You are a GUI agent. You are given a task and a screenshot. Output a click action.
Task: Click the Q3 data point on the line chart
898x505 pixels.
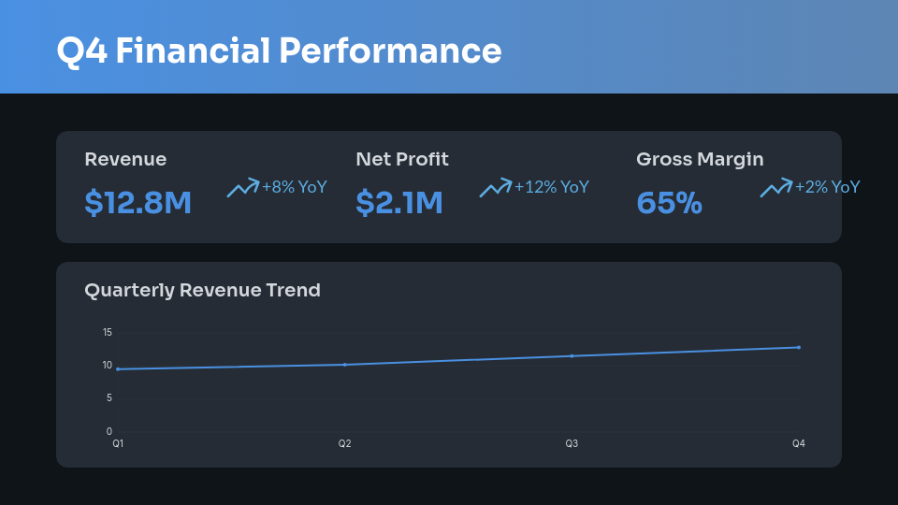[x=572, y=356]
